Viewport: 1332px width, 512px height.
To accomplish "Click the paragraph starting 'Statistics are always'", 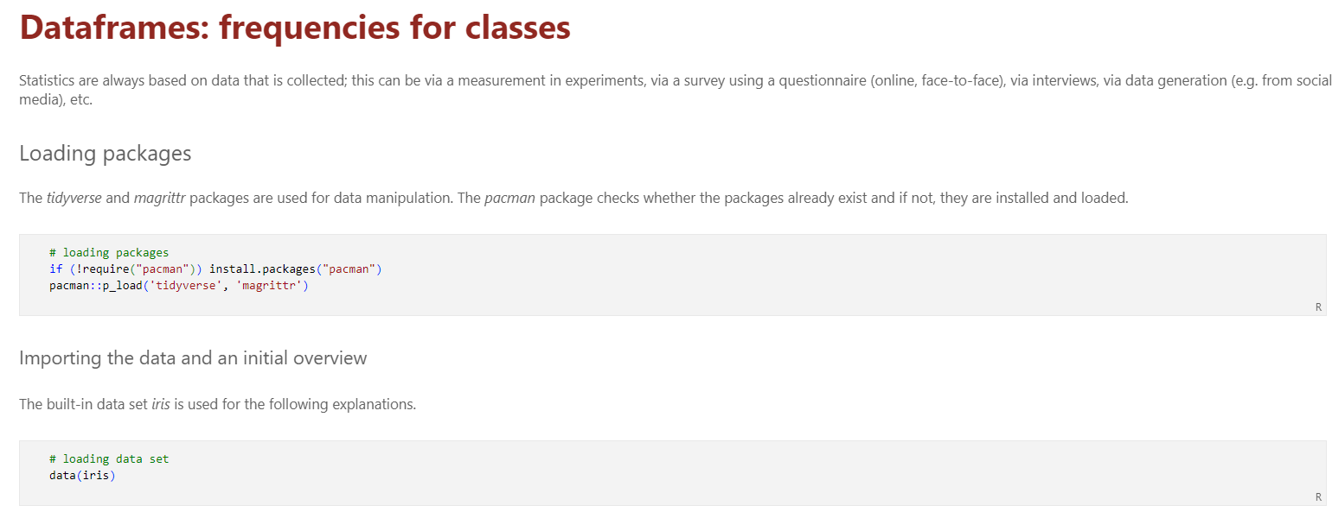I will (x=519, y=81).
